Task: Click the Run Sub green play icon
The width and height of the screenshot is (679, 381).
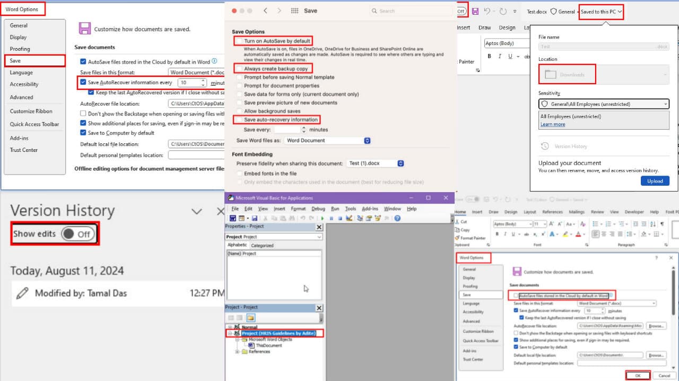Action: [323, 218]
